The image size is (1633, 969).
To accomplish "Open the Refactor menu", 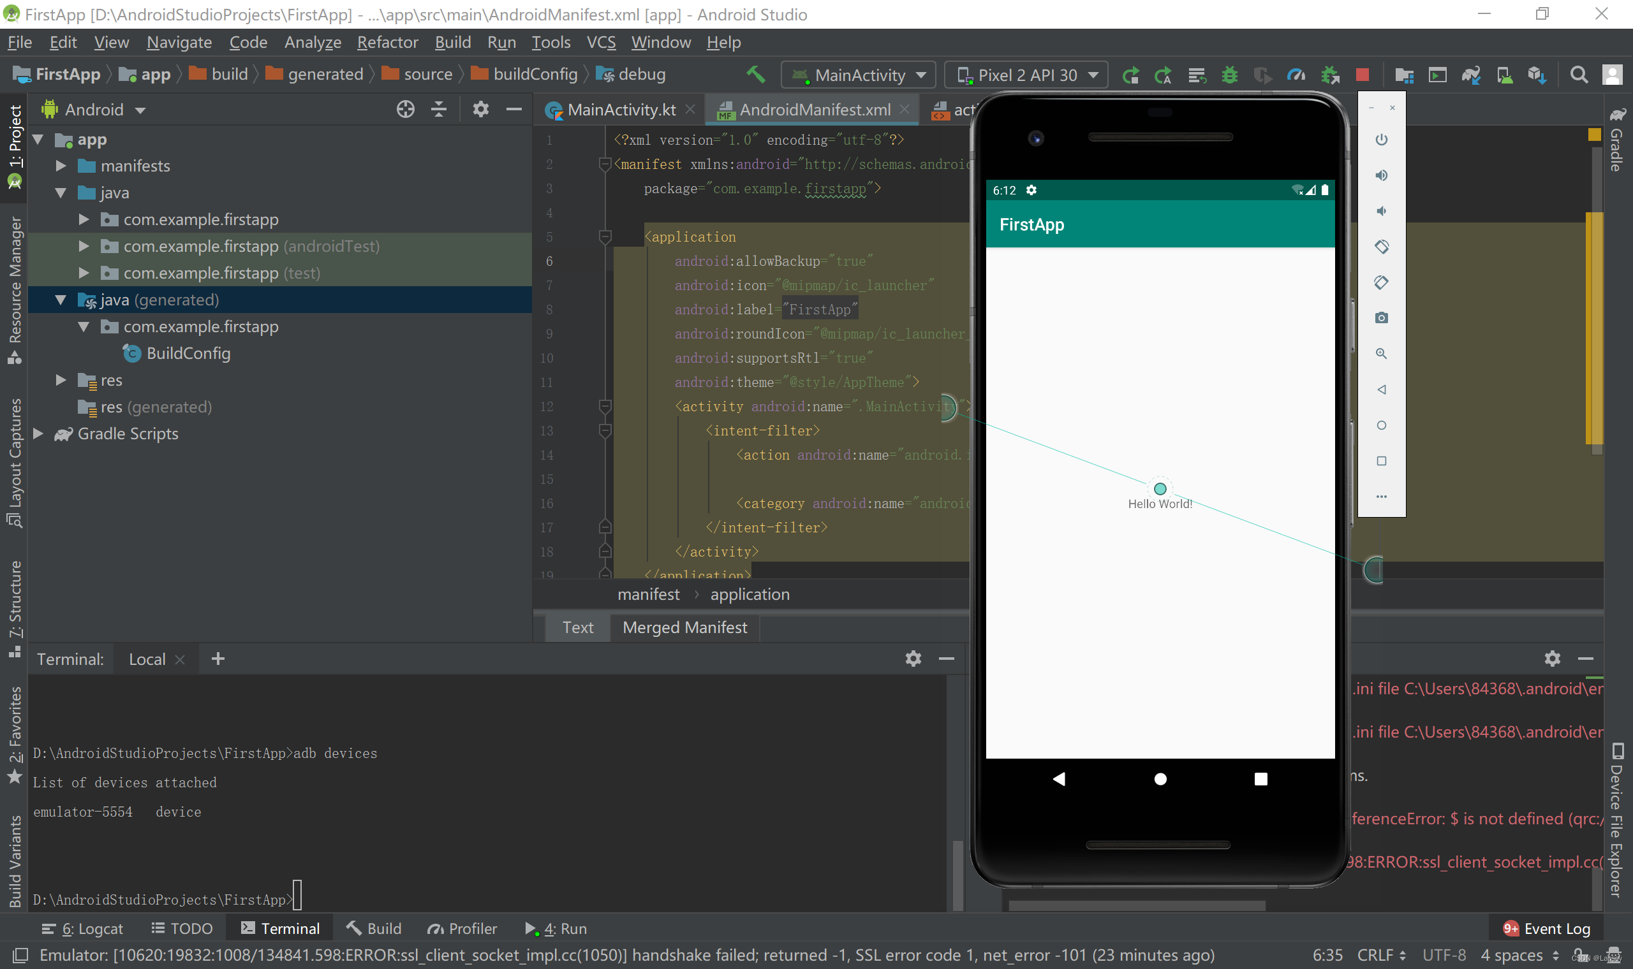I will tap(387, 43).
